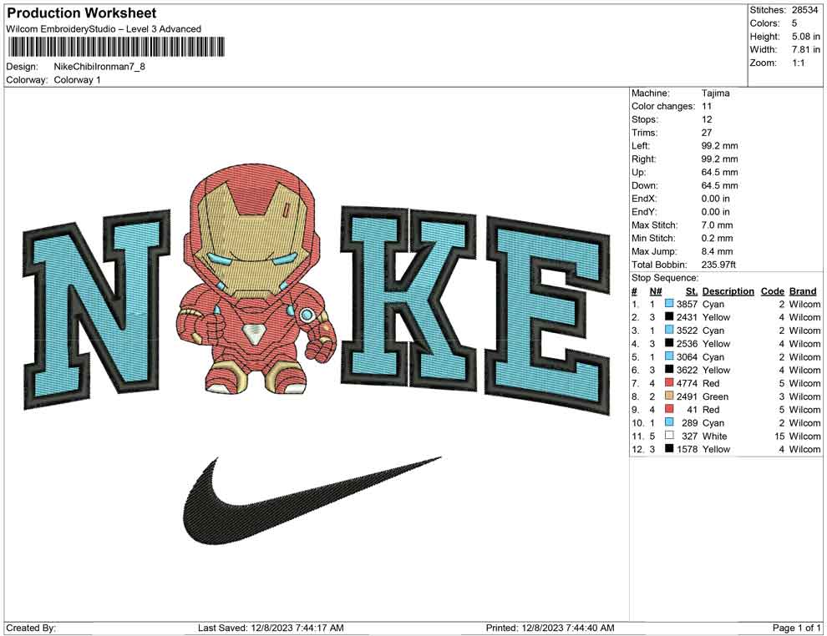This screenshot has width=827, height=636.
Task: Click the red swatch in stop 7
Action: click(x=669, y=382)
